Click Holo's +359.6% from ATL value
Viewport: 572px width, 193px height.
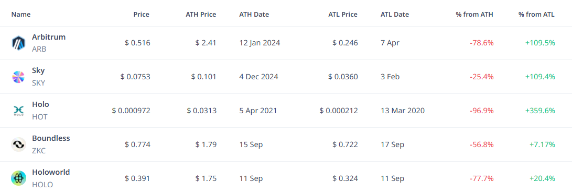(x=540, y=111)
